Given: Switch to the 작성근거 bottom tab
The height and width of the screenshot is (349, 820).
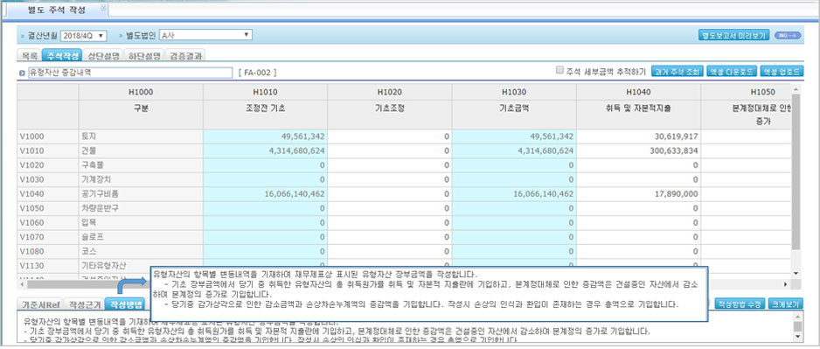Looking at the screenshot, I should pyautogui.click(x=85, y=304).
